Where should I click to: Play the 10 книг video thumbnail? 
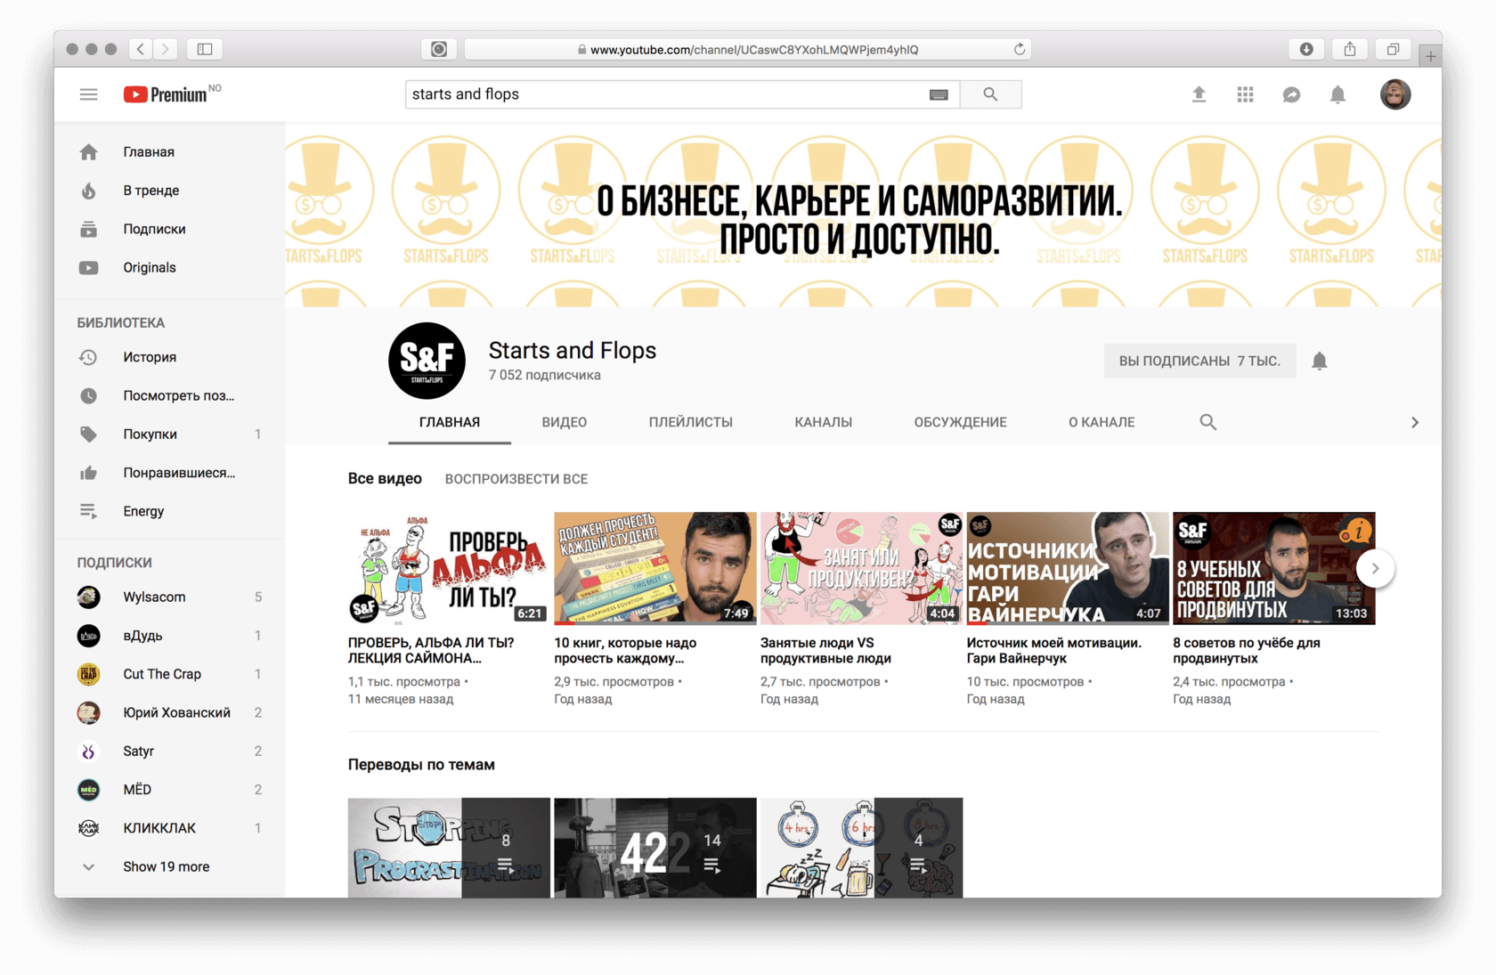(x=654, y=568)
